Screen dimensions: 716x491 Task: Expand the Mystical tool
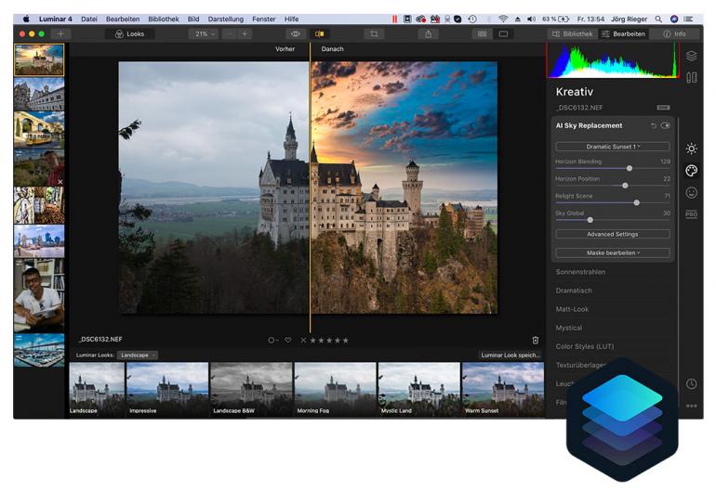[569, 328]
